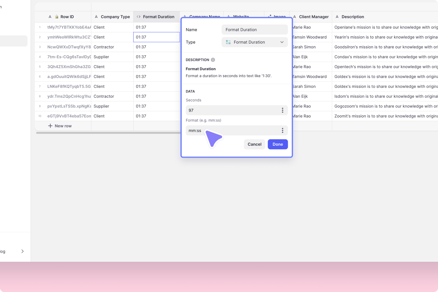This screenshot has height=292, width=438.
Task: Click the text-type icon on Description header
Action: coord(337,17)
